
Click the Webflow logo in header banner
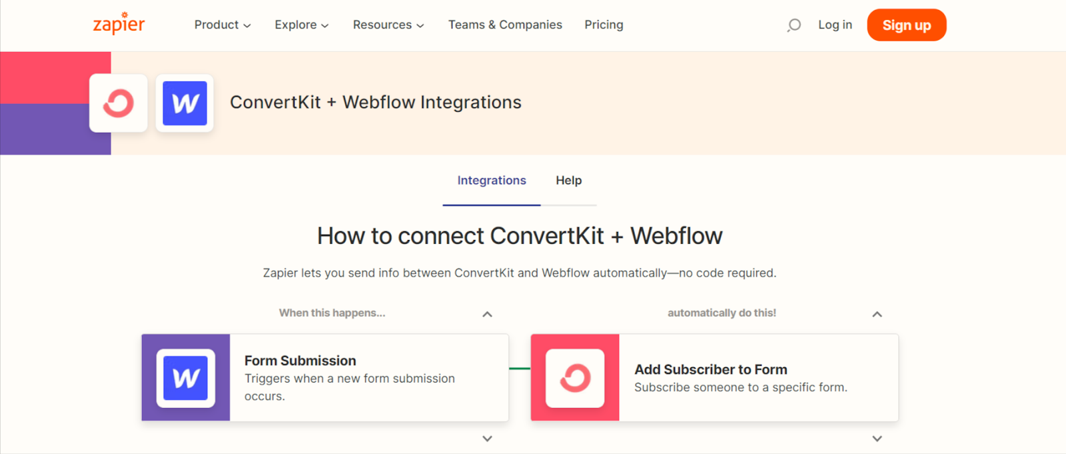tap(185, 103)
